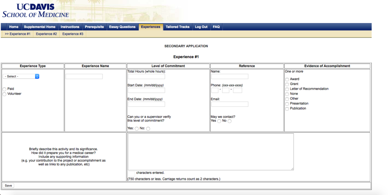388x195 pixels.
Task: Select the Volunteer radio button
Action: (5, 94)
